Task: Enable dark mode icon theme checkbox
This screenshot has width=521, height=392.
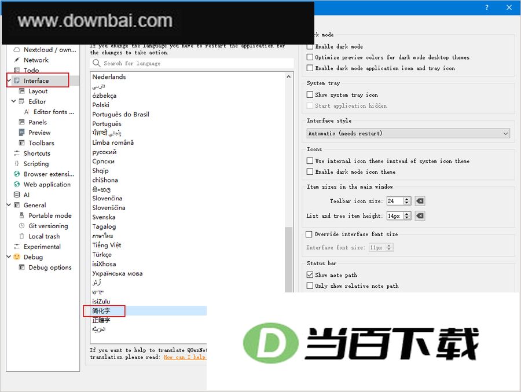Action: tap(310, 171)
